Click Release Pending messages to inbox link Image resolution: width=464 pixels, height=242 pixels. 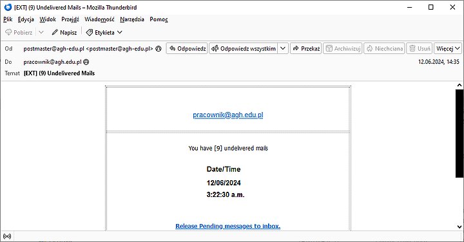[x=228, y=226]
